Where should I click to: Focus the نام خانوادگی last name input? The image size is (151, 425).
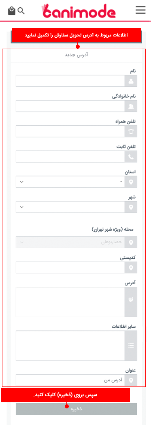70,106
